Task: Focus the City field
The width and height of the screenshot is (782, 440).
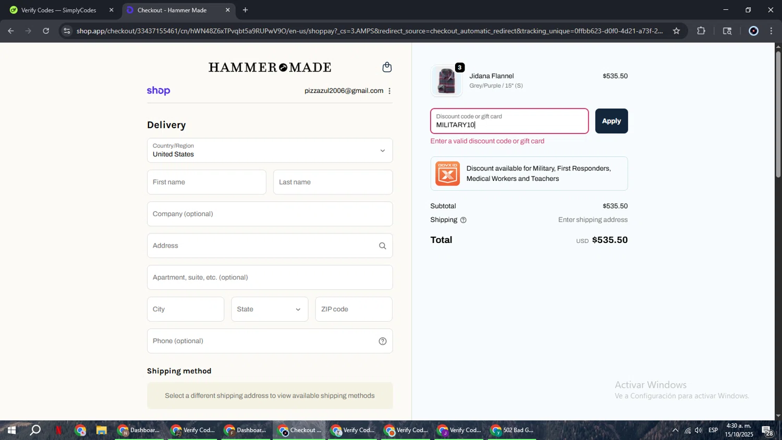Action: pos(186,309)
